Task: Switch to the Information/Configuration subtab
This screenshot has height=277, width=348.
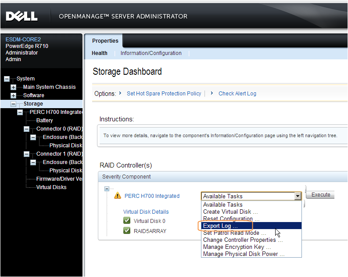Action: pyautogui.click(x=151, y=53)
